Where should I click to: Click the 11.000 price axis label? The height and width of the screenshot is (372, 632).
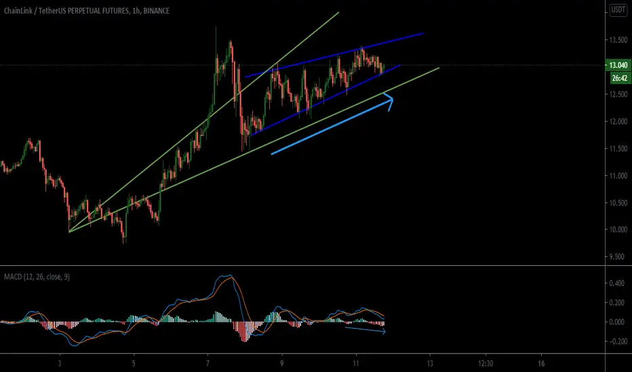[618, 176]
